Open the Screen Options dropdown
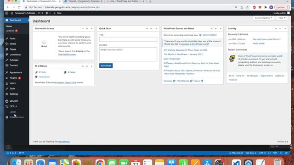This screenshot has width=294, height=165. click(x=263, y=18)
